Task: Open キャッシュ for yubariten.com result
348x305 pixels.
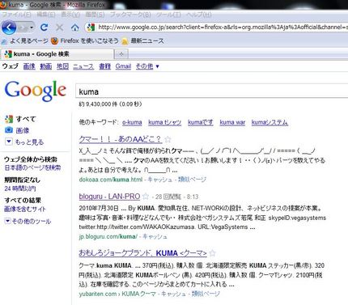Action: [173, 294]
